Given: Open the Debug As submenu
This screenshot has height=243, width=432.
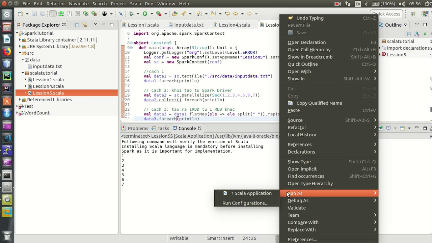Looking at the screenshot, I should tap(329, 200).
